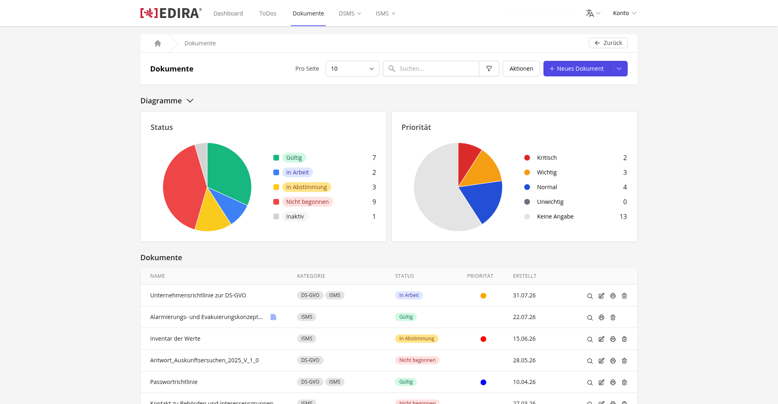View Unternehmensrichtlinie zur DS-GVO with magnifier icon

coord(590,296)
